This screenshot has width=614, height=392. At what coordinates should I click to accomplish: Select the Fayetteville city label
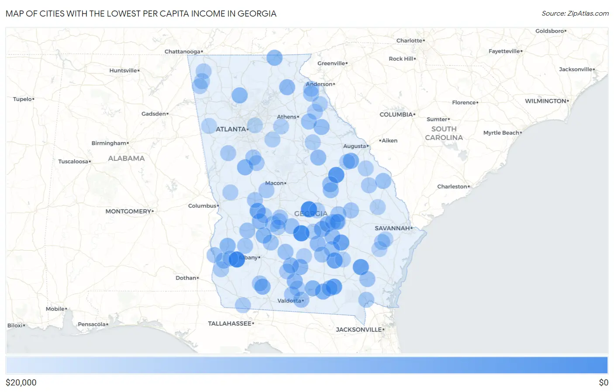coord(504,51)
